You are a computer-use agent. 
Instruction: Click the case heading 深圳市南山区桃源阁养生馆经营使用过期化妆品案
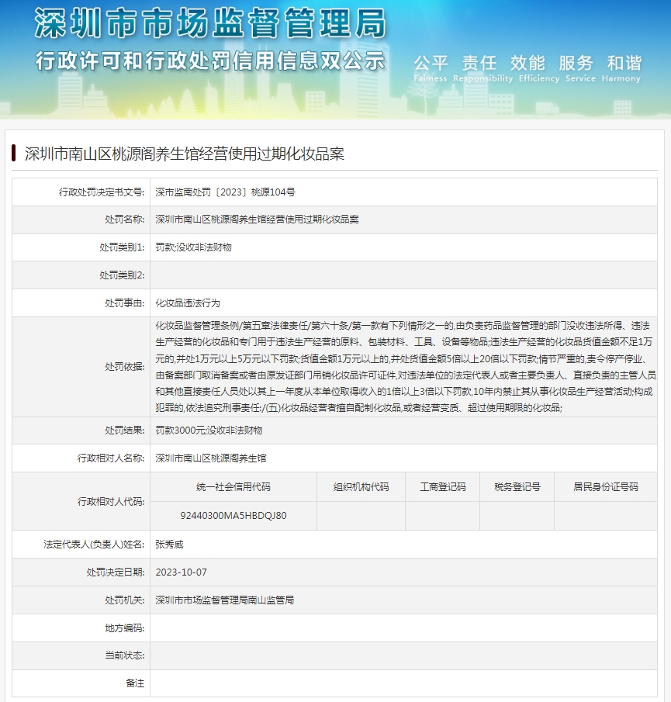pos(185,154)
